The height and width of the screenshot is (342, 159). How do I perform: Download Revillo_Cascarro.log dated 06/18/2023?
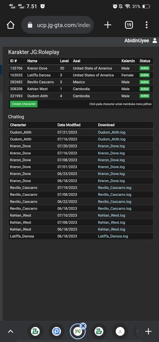(x=115, y=209)
